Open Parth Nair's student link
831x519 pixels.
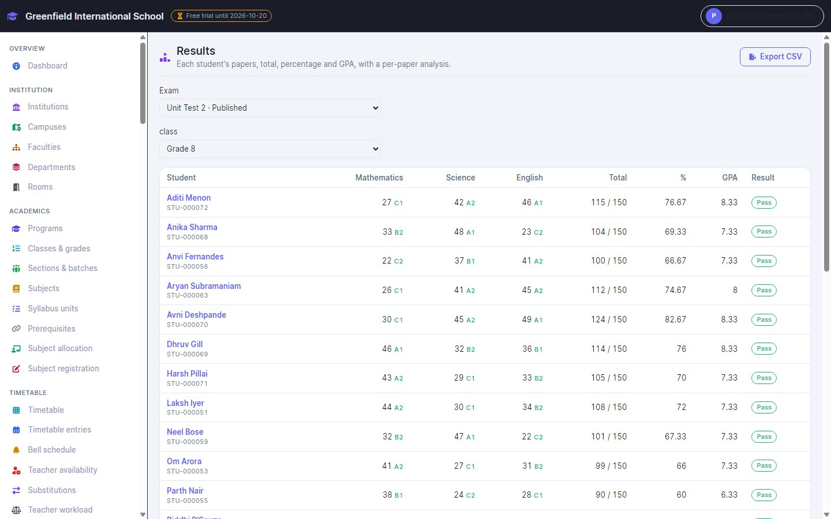pyautogui.click(x=185, y=491)
